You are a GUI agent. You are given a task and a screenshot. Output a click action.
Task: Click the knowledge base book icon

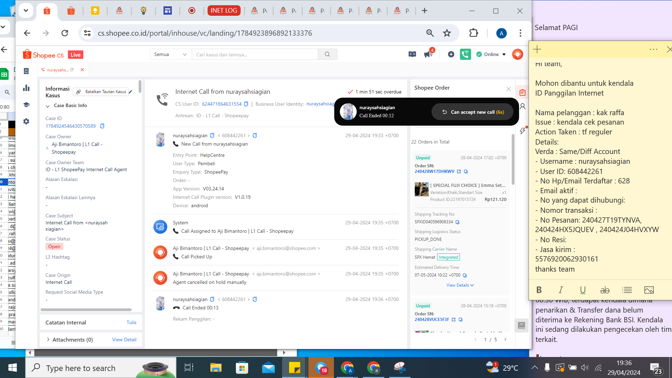click(412, 54)
